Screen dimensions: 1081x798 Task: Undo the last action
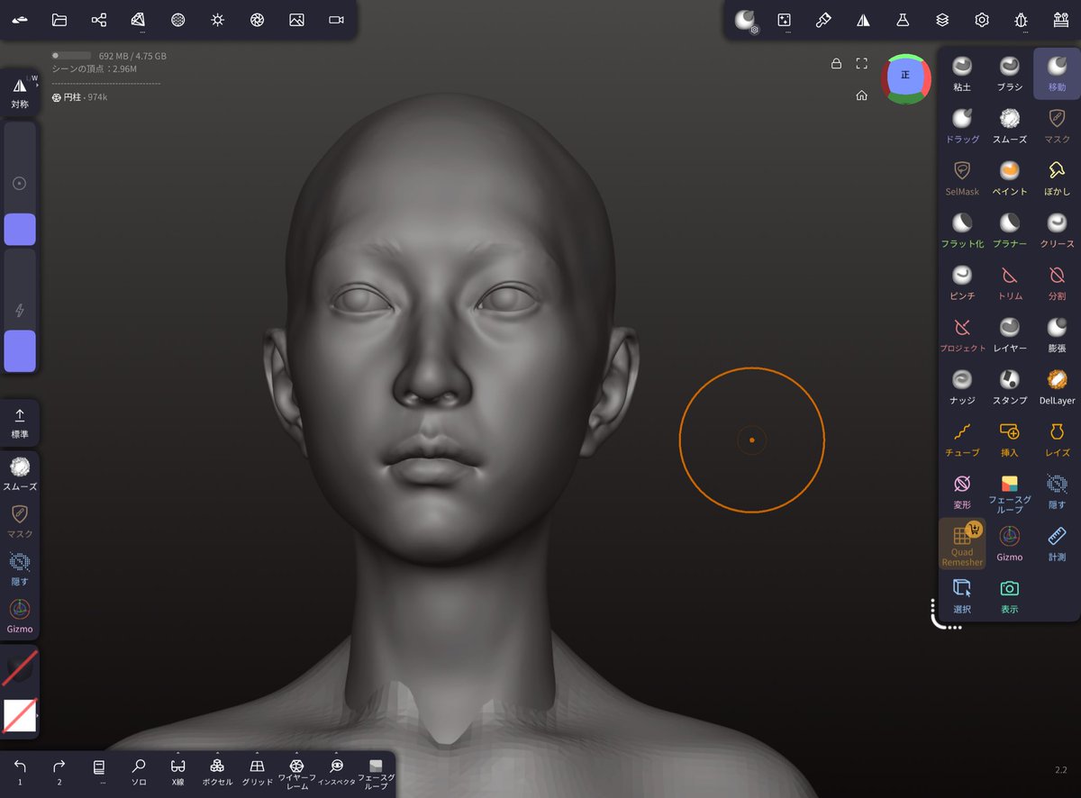point(20,772)
